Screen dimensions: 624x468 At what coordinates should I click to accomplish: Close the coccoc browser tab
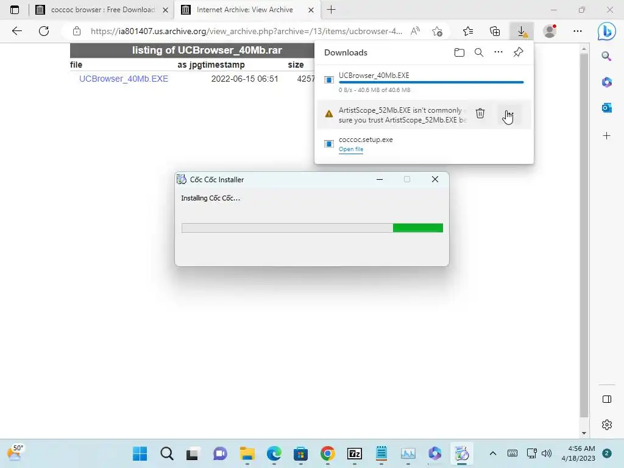[x=165, y=10]
